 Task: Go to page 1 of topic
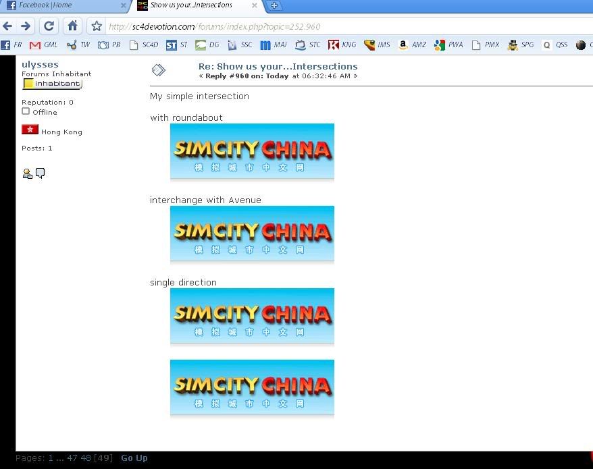(x=51, y=458)
